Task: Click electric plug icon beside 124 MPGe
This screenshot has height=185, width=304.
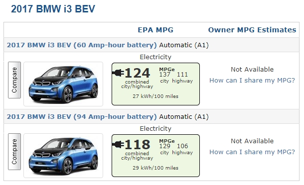Action: [x=118, y=73]
